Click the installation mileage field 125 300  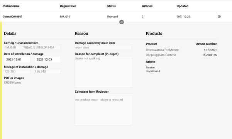pos(17,71)
